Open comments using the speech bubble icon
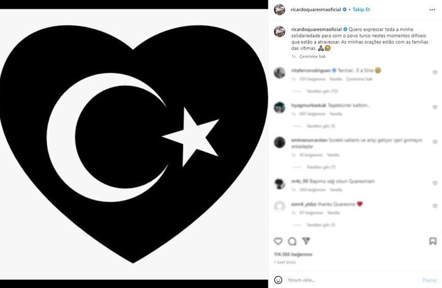Screen dimensions: 442x288 (x=292, y=241)
